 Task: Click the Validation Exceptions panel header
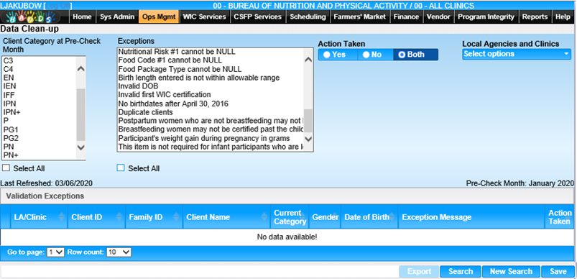point(287,196)
